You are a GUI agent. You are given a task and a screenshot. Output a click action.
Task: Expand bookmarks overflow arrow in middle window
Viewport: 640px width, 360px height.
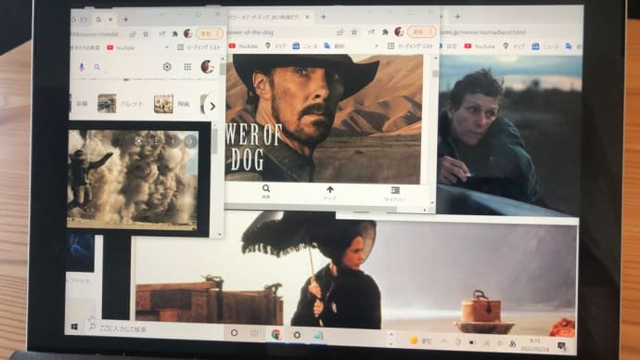point(377,46)
